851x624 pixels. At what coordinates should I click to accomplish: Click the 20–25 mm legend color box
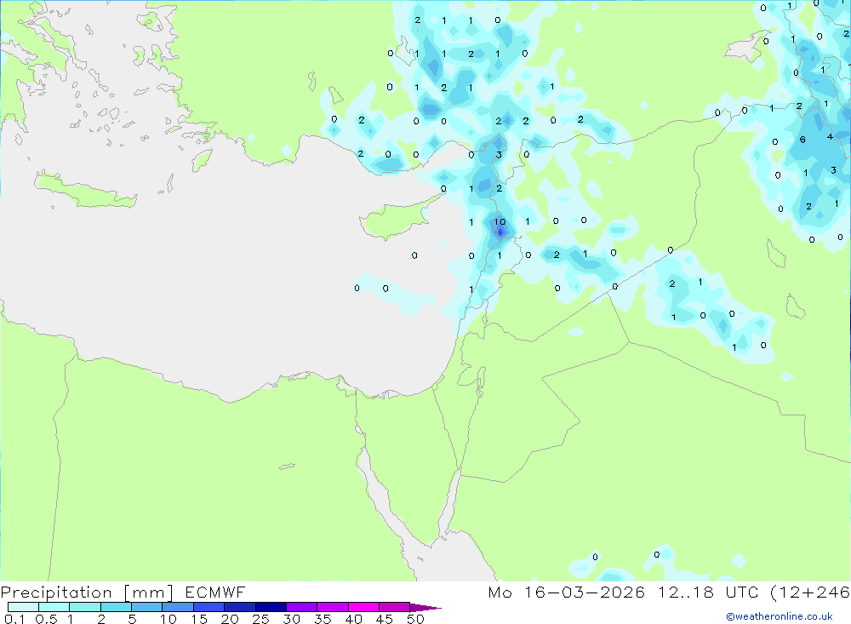[x=240, y=607]
